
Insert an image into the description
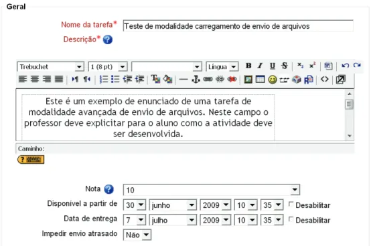coord(248,80)
